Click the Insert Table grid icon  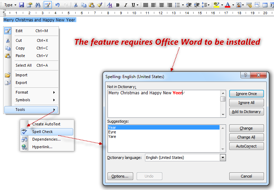(x=265, y=5)
